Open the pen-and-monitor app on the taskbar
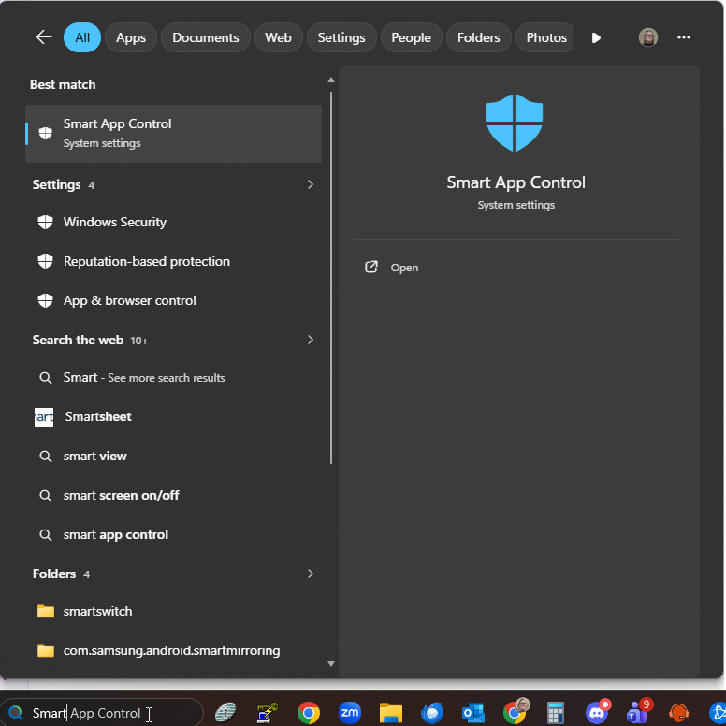This screenshot has width=726, height=726. point(268,713)
